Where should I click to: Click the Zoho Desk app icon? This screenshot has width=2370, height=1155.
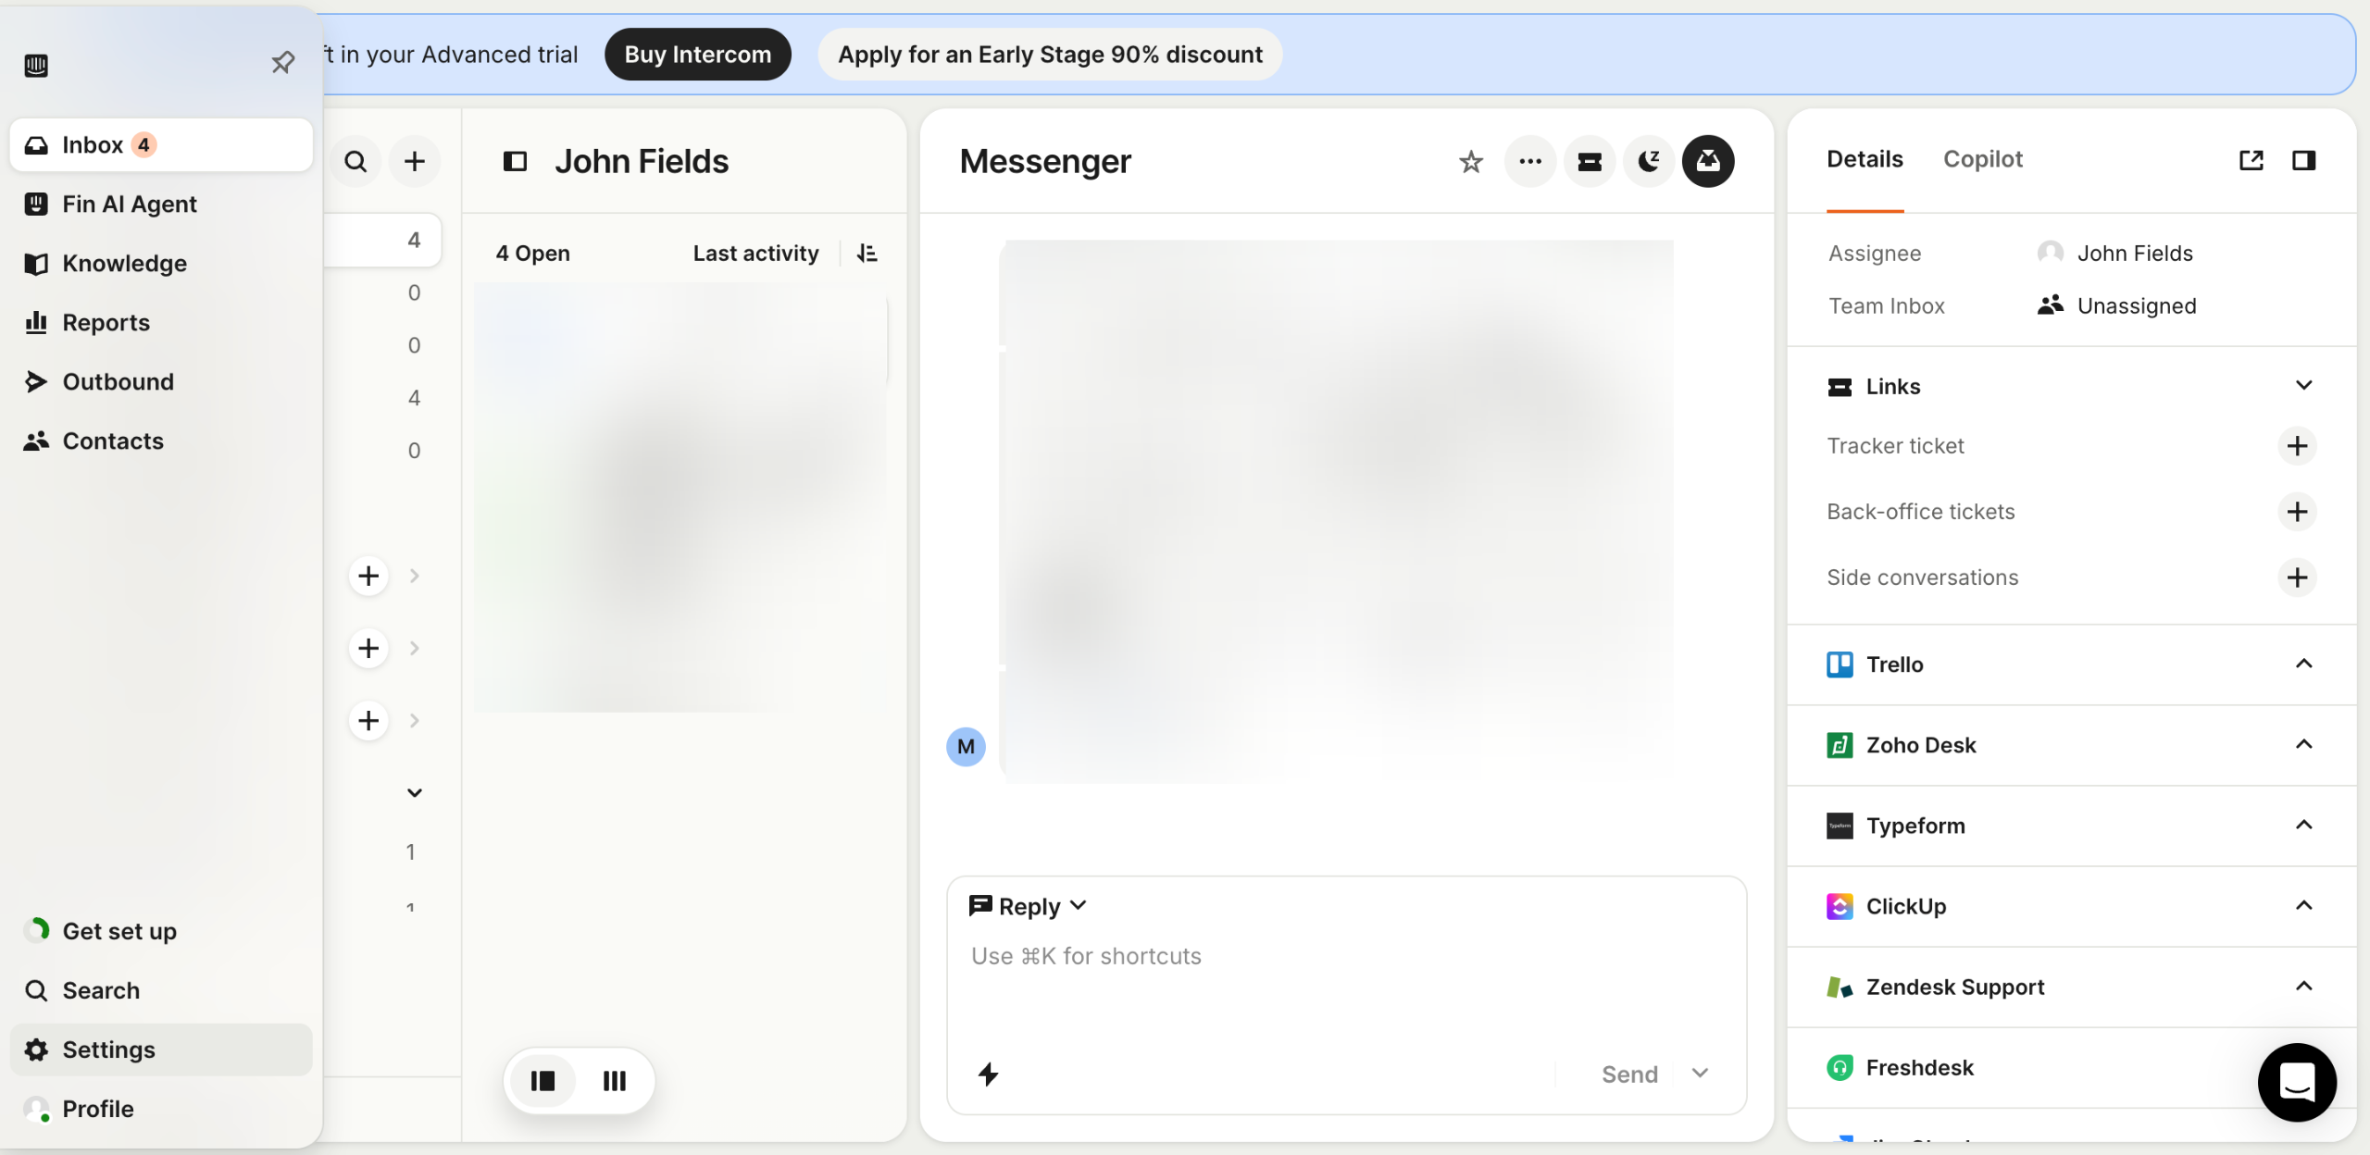coord(1840,745)
